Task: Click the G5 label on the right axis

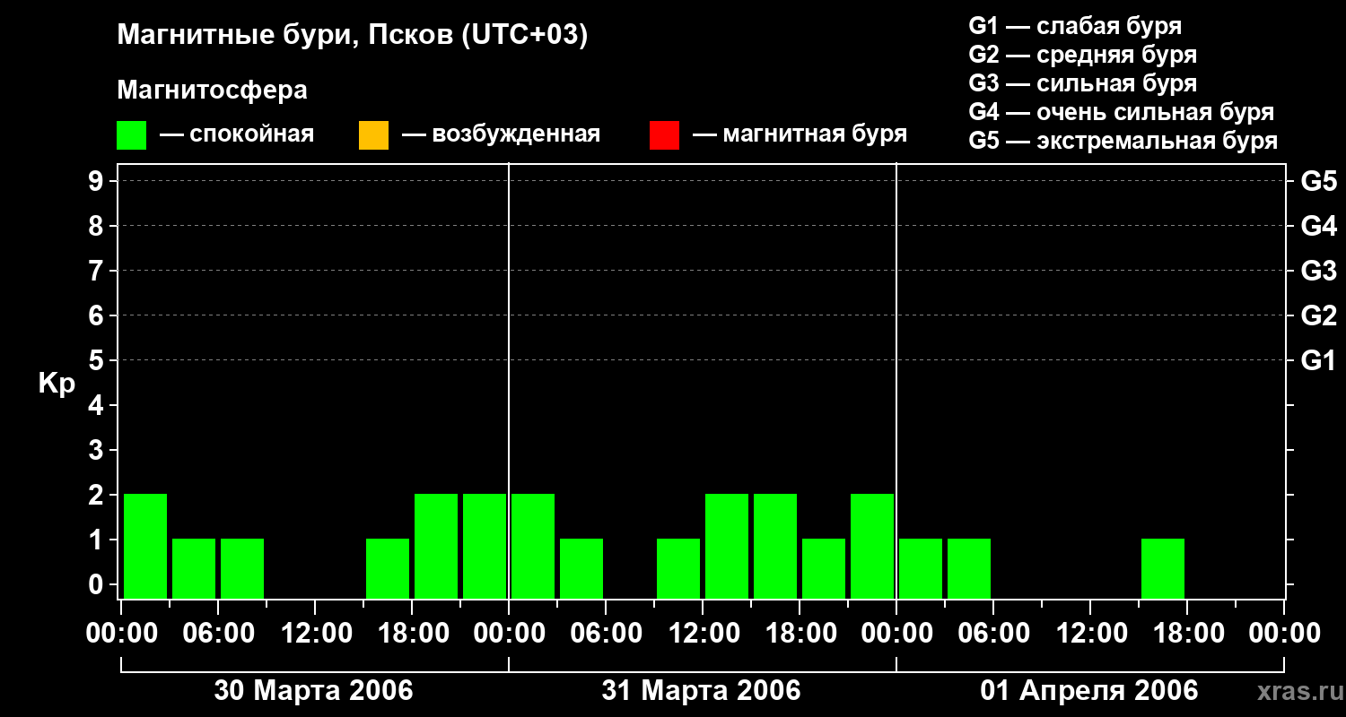Action: [1319, 181]
